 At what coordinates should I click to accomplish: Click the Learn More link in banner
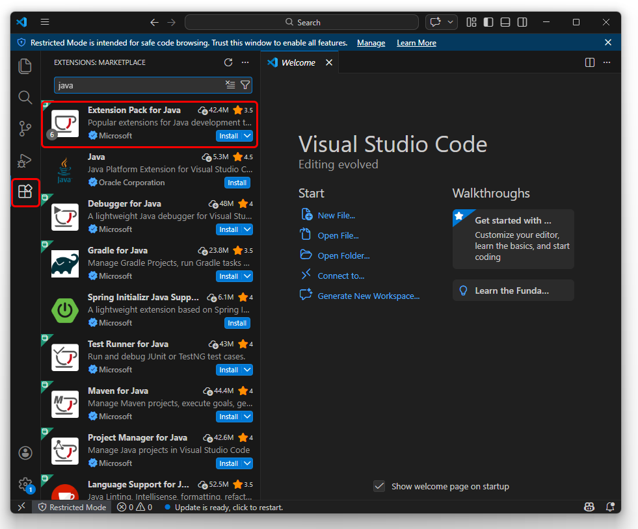tap(416, 43)
